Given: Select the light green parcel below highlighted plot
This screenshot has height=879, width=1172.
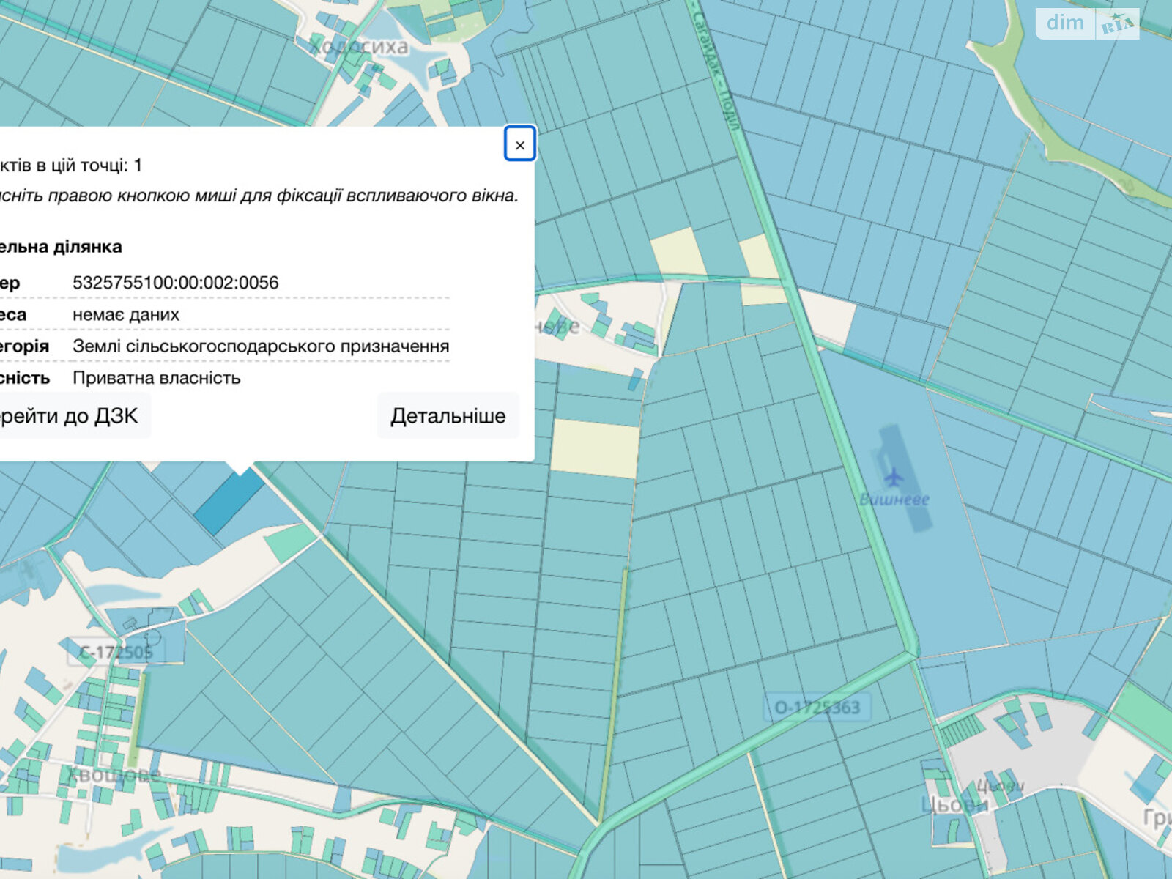Looking at the screenshot, I should tap(289, 543).
